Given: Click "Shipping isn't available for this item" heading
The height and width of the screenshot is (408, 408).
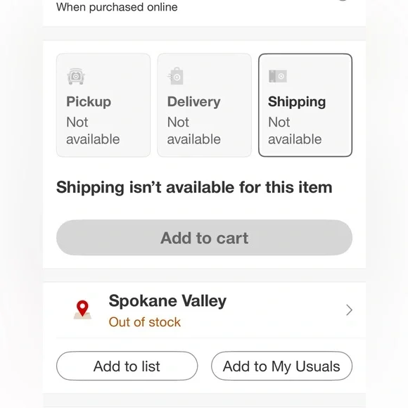Looking at the screenshot, I should (194, 187).
